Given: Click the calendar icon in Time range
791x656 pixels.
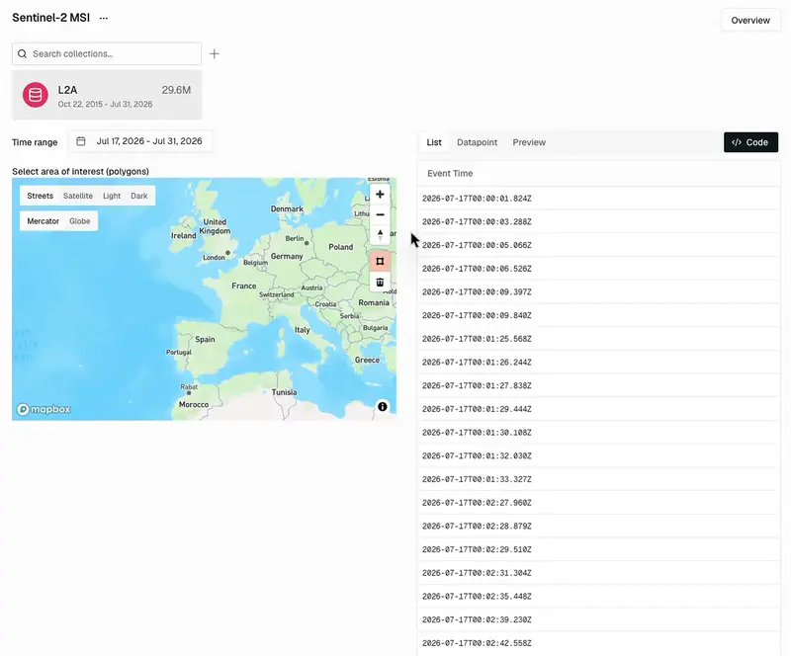Looking at the screenshot, I should tap(81, 141).
